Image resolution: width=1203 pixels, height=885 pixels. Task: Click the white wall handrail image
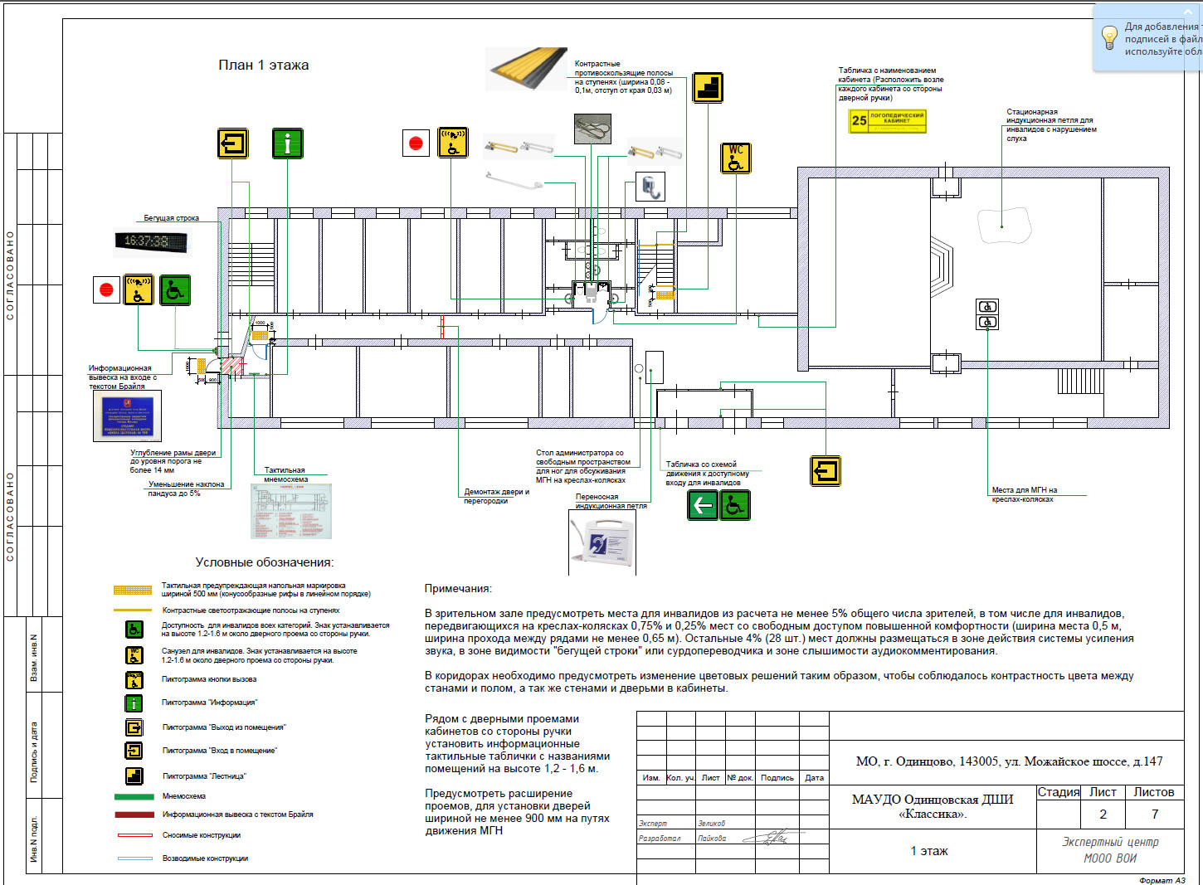click(x=514, y=180)
